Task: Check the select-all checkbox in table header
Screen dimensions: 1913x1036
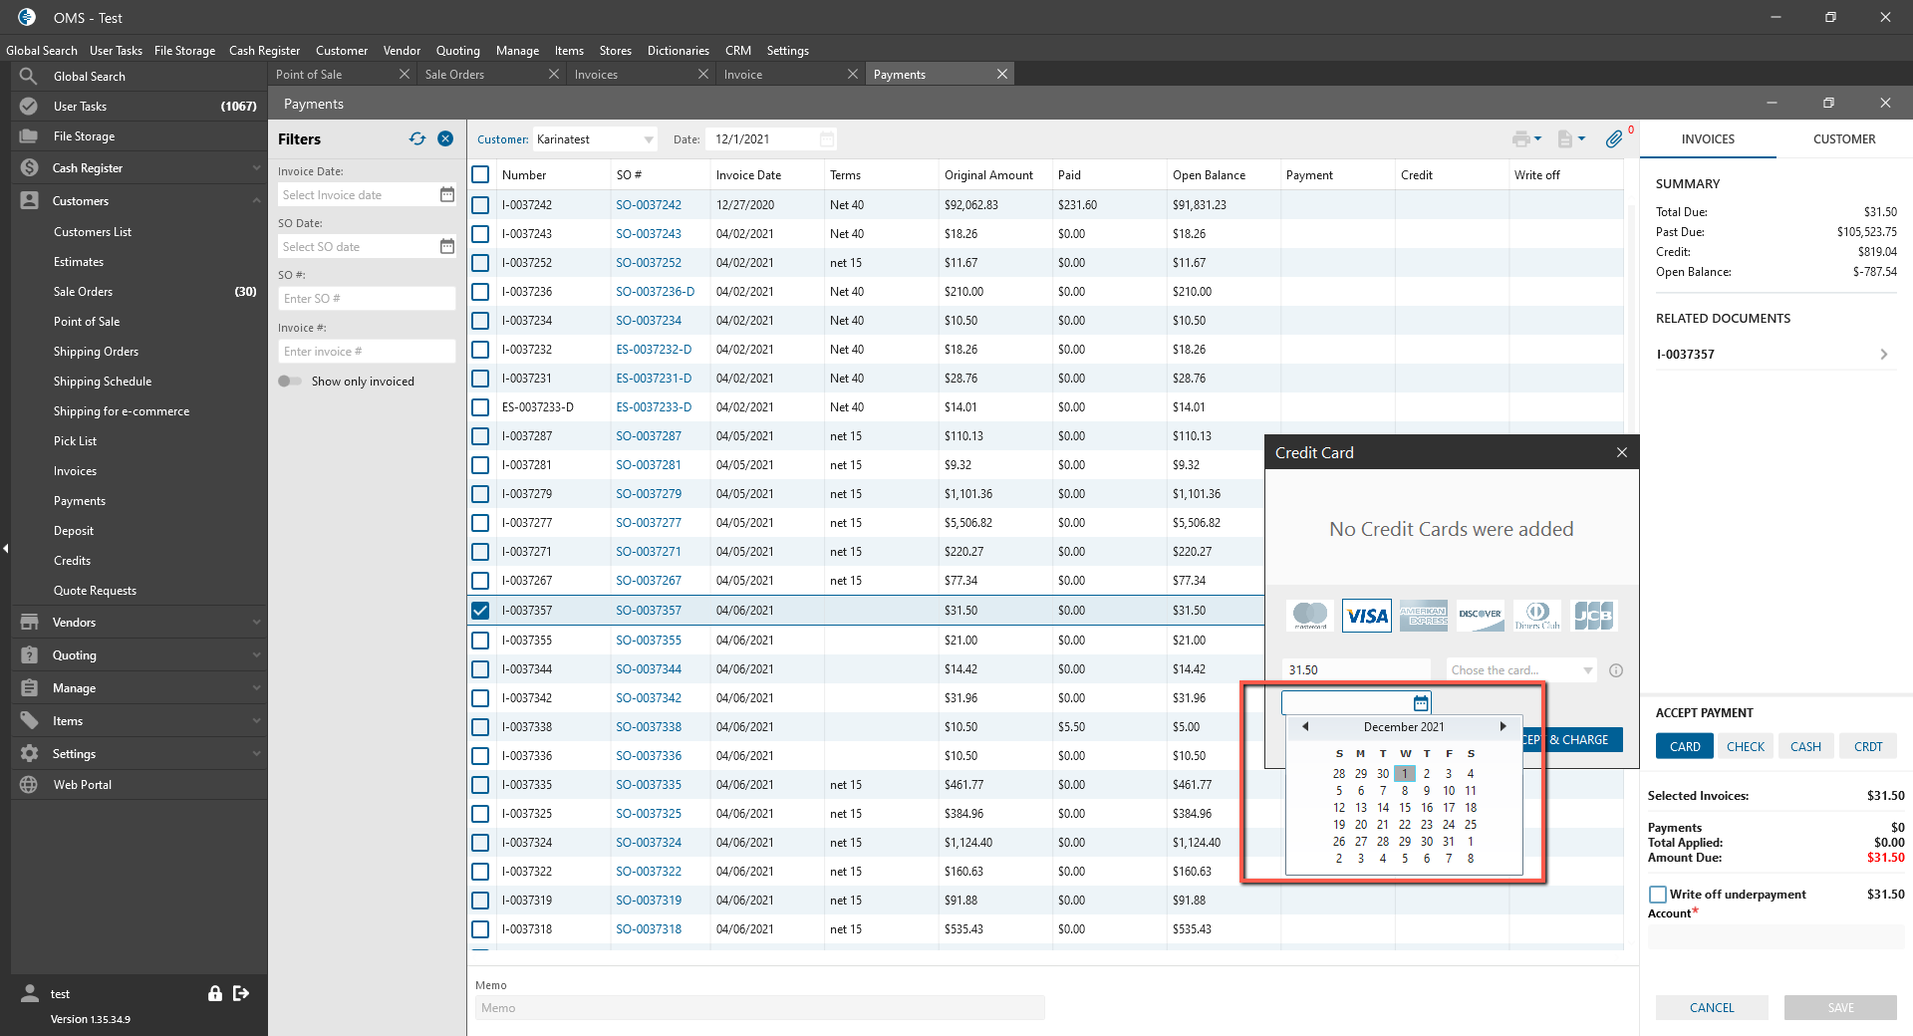Action: (x=480, y=174)
